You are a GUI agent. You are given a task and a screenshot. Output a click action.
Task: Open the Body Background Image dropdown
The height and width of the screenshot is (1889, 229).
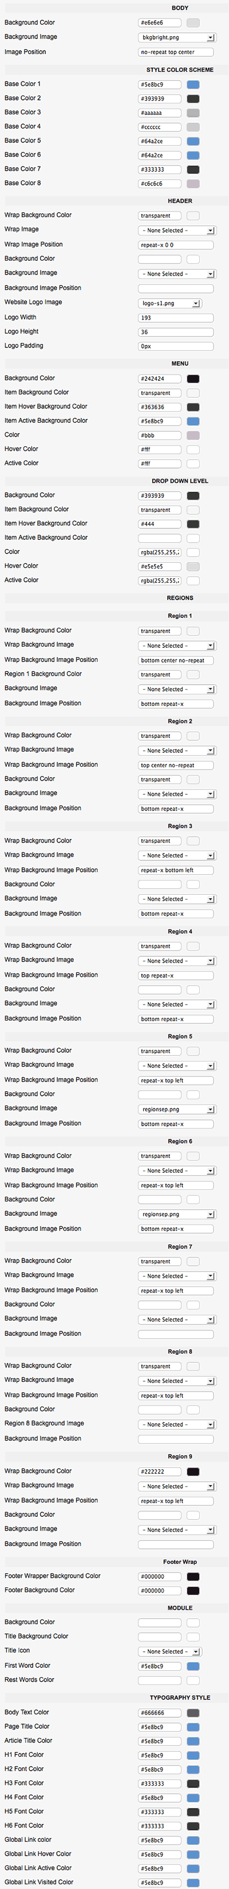pos(176,37)
